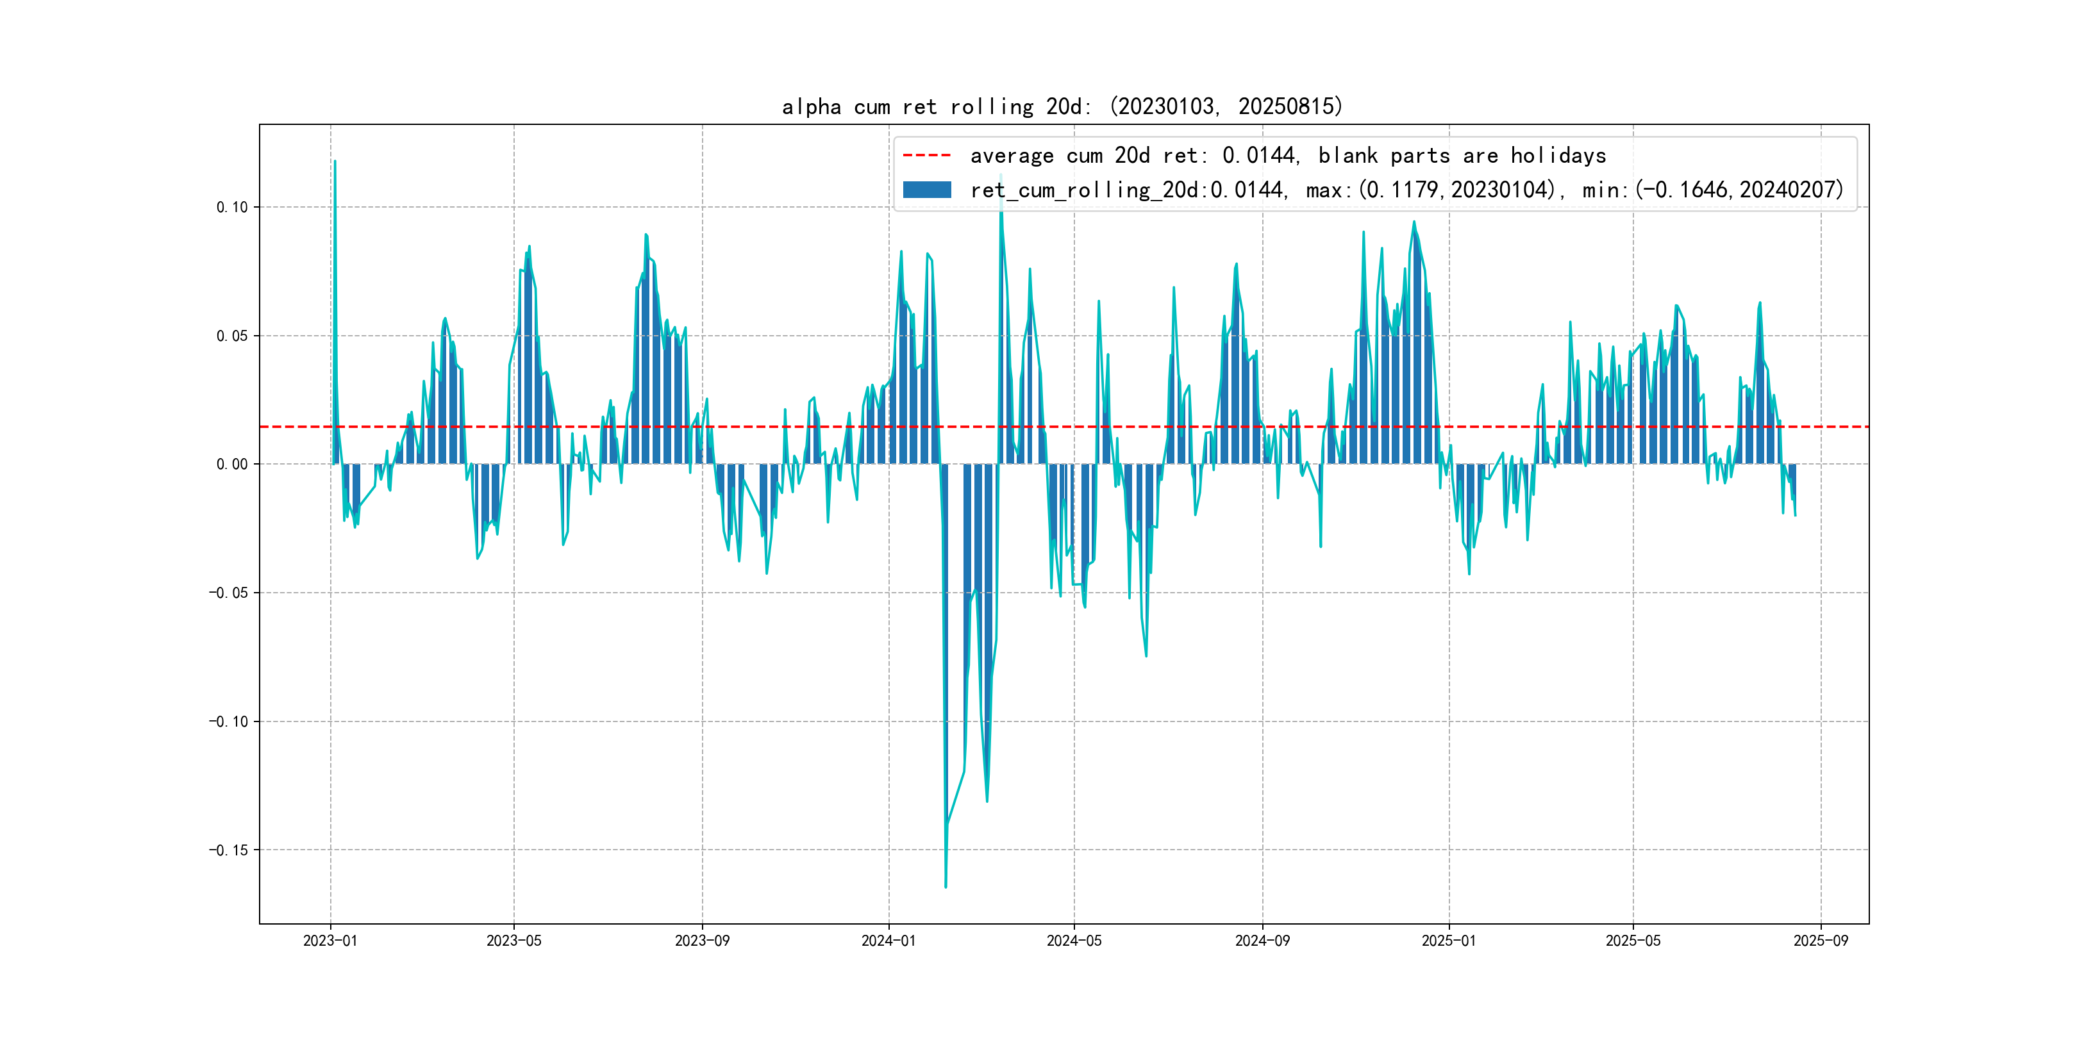Image resolution: width=2077 pixels, height=1038 pixels.
Task: Click the -0.15 y-axis tick label
Action: coord(228,850)
